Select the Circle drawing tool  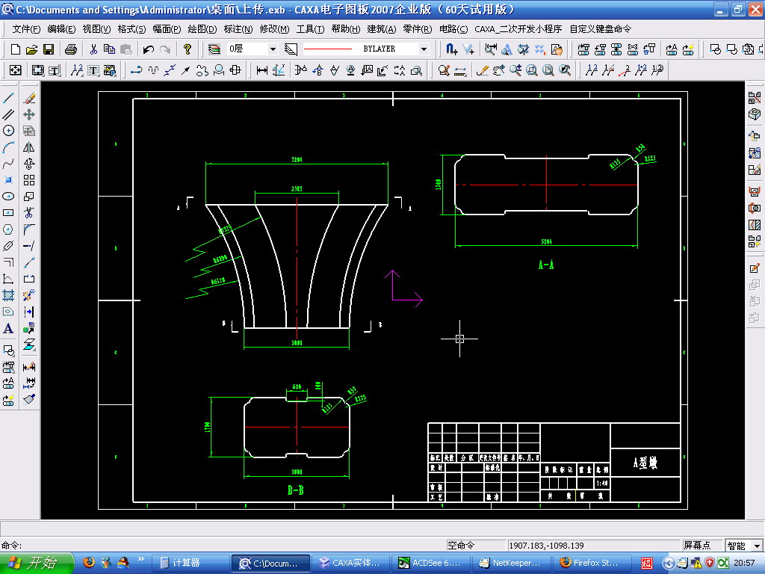pyautogui.click(x=8, y=131)
